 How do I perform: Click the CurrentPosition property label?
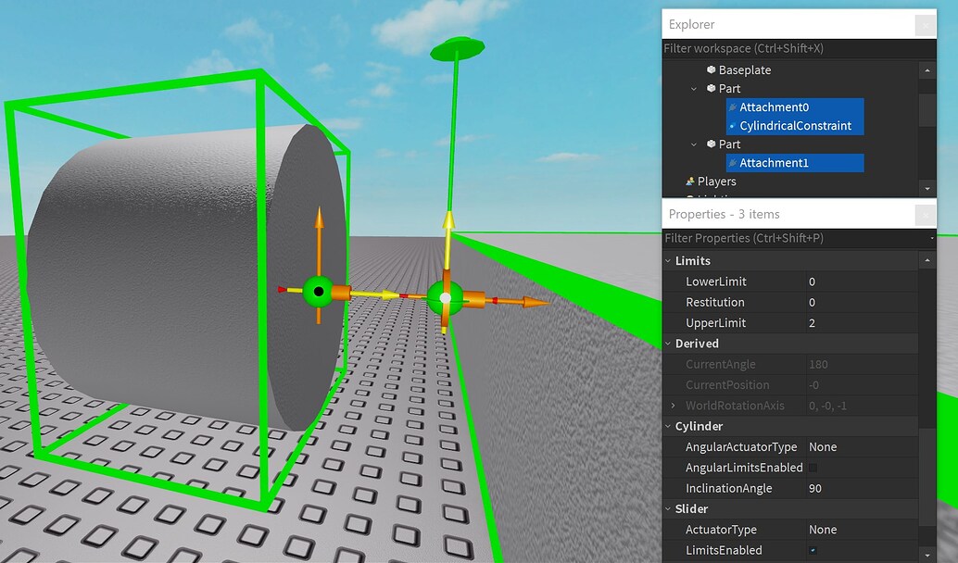(727, 385)
